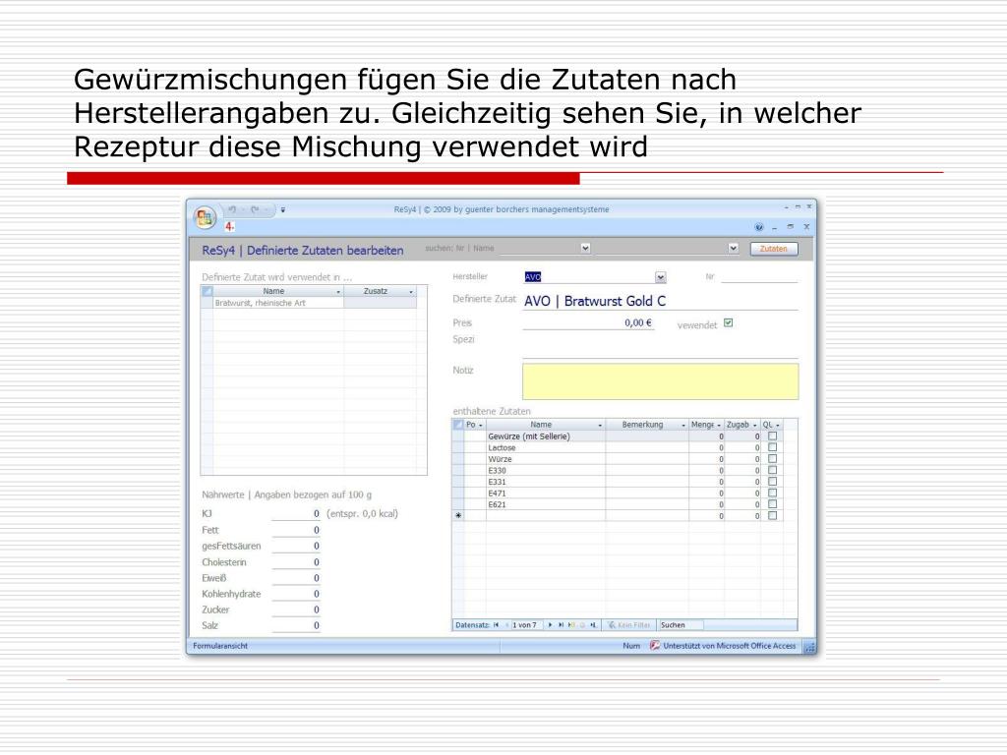Viewport: 1007px width, 755px height.
Task: Go to first record in Datensatz navigator
Action: (x=496, y=625)
